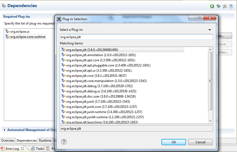This screenshot has height=152, width=237.
Task: Click the partially hidden Properties... button
Action: 225,52
